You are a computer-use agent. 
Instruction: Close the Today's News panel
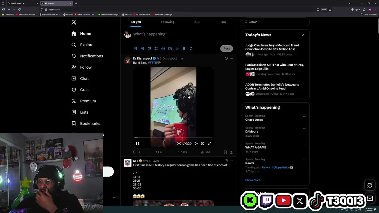point(303,35)
